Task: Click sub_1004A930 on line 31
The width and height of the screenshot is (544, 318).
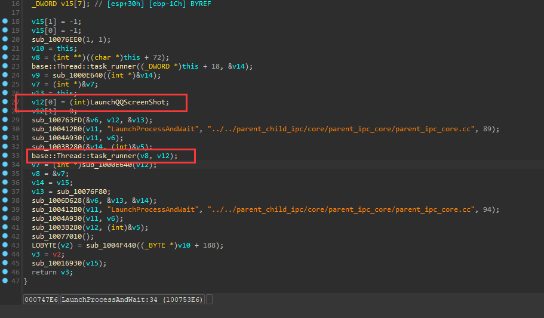Action: (57, 138)
